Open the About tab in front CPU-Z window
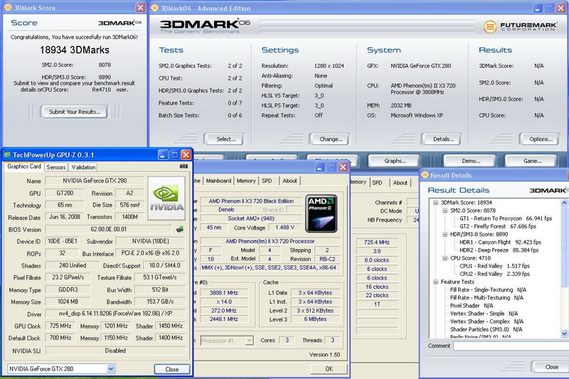The width and height of the screenshot is (569, 379). [x=289, y=181]
